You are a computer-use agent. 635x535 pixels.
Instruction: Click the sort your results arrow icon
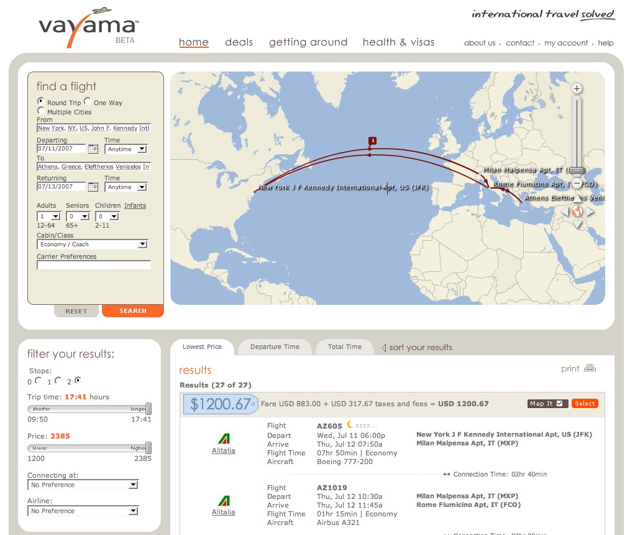(x=383, y=348)
